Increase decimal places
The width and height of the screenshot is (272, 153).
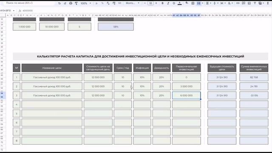click(x=114, y=3)
